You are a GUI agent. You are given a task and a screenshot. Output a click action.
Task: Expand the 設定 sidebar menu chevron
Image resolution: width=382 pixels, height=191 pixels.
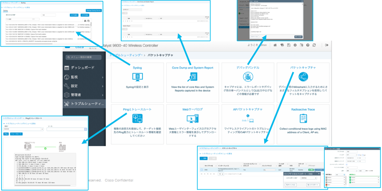(102, 86)
